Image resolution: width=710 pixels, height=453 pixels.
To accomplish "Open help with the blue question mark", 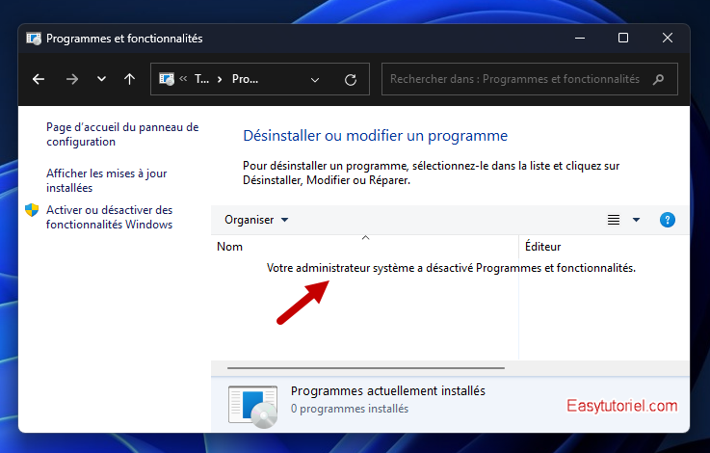I will coord(668,220).
